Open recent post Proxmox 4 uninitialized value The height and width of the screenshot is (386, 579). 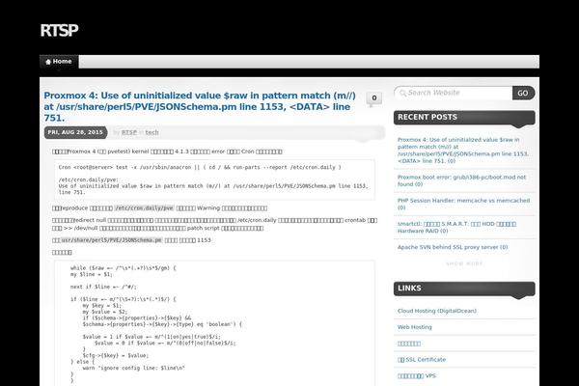pyautogui.click(x=463, y=151)
